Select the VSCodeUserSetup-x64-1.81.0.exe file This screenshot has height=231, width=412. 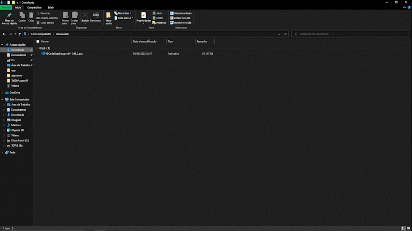64,54
